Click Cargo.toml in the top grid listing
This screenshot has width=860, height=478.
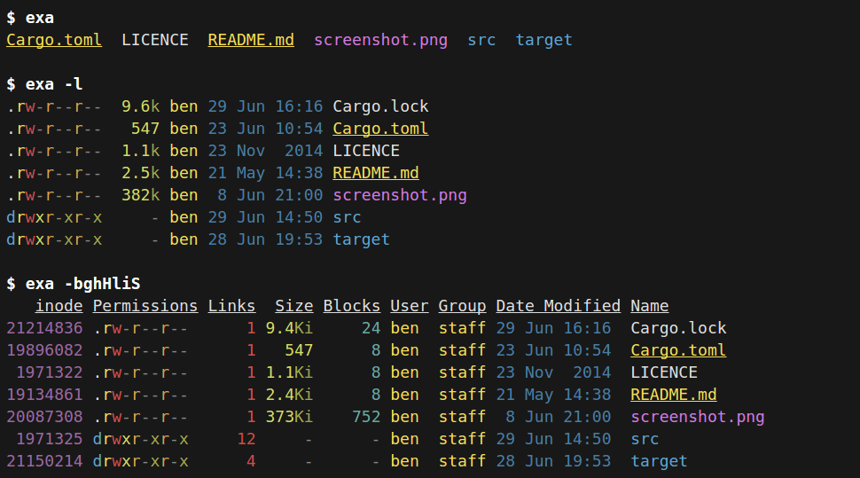point(54,40)
